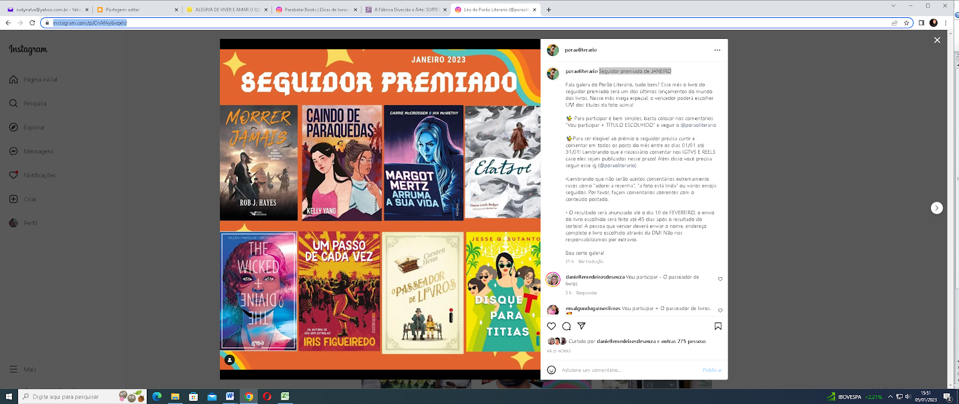Click Criar to create a new post
Viewport: 959px width, 404px height.
tap(23, 199)
